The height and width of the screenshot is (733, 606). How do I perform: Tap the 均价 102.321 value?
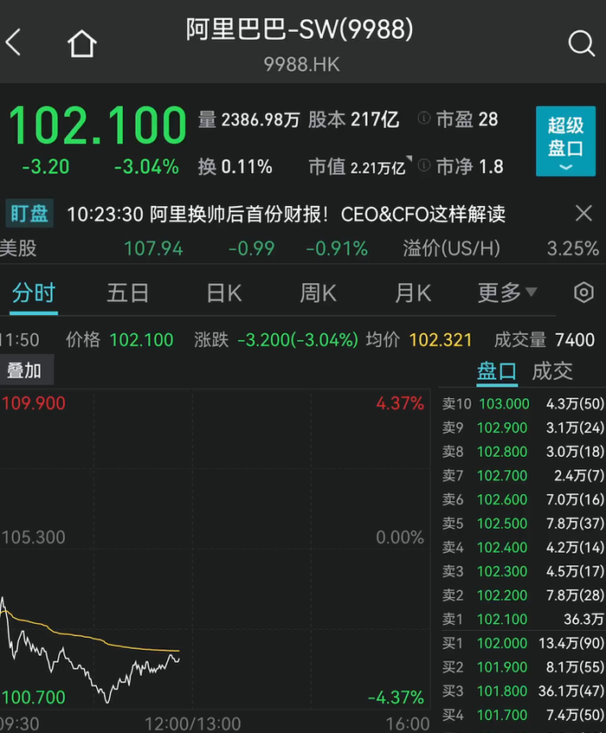click(x=441, y=340)
